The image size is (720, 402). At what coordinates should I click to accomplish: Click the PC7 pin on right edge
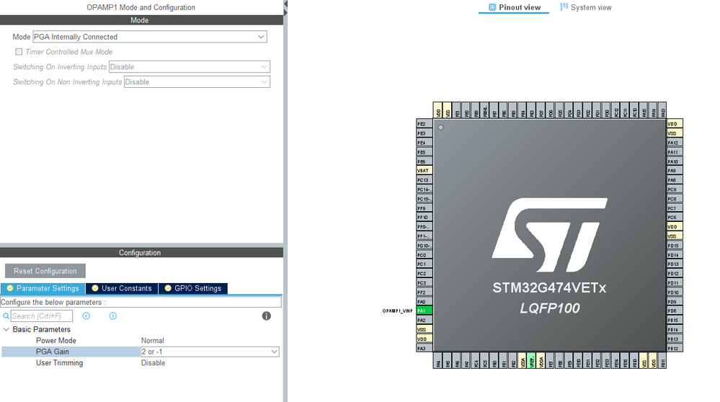[x=675, y=208]
